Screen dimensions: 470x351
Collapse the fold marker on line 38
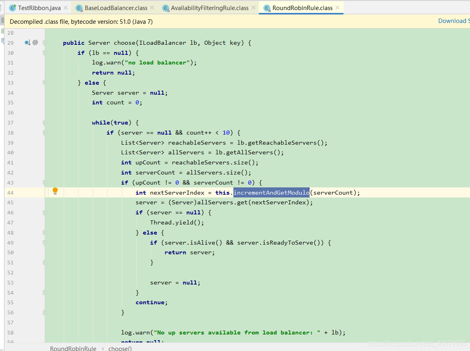point(45,133)
